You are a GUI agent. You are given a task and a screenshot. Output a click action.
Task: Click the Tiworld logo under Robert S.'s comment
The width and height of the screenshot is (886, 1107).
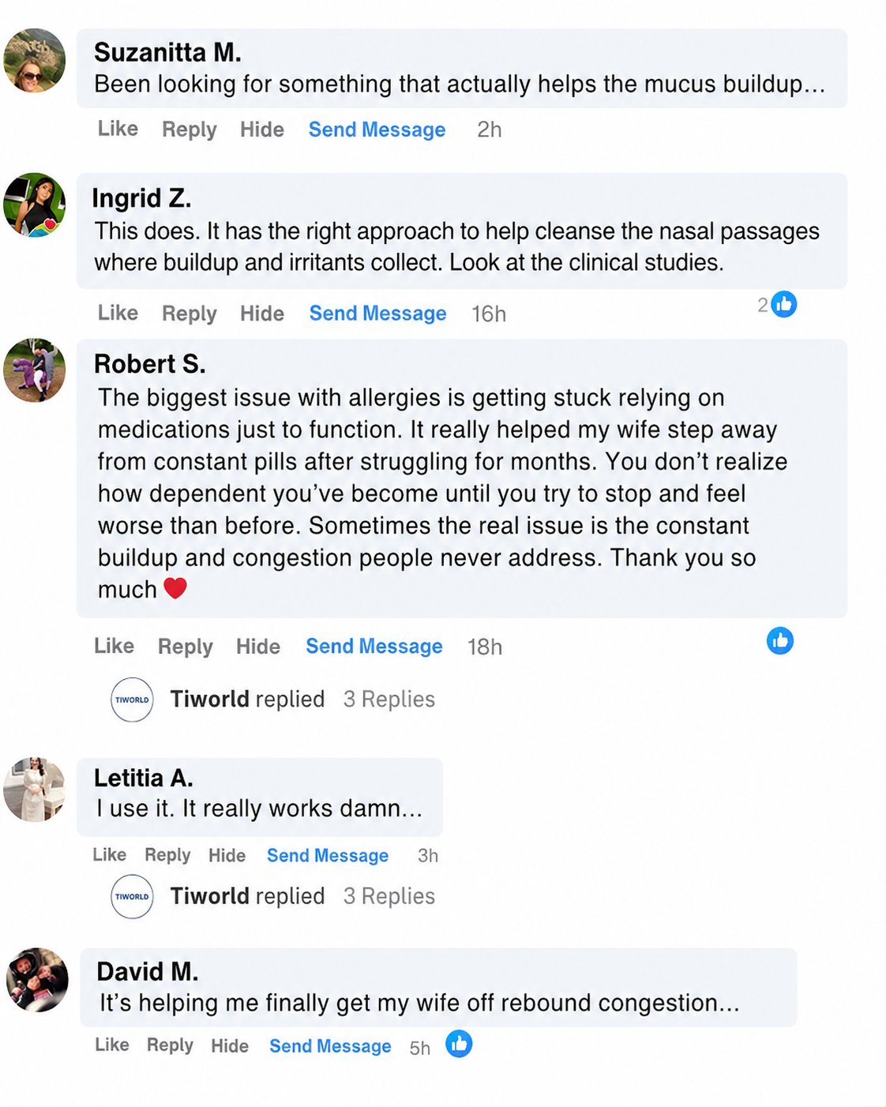point(132,700)
